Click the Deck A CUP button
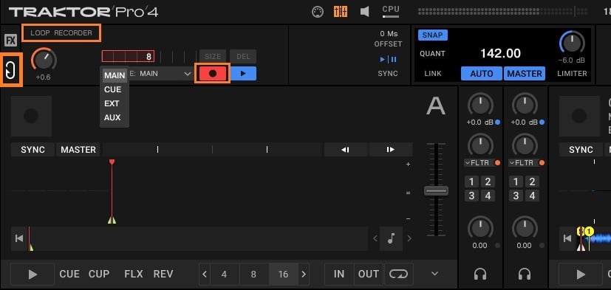The width and height of the screenshot is (611, 290). tap(99, 274)
